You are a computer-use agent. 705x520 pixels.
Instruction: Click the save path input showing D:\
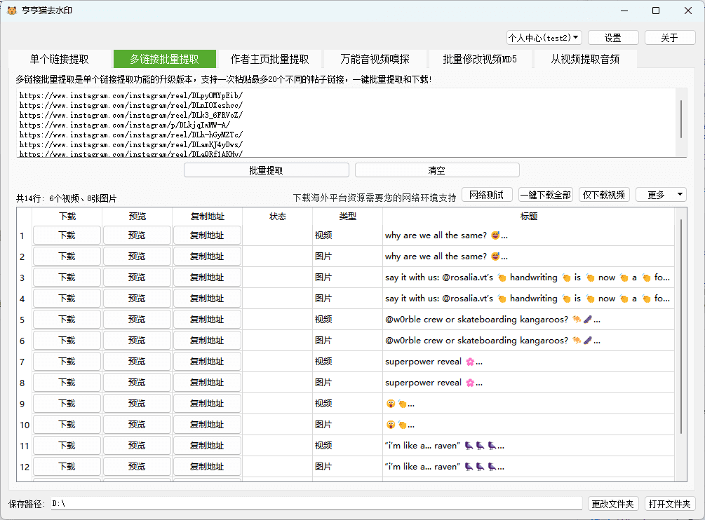pyautogui.click(x=316, y=503)
